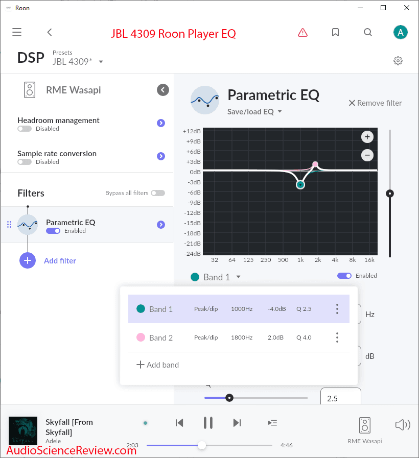
Task: Select Band 1 in the band list
Action: pos(239,309)
